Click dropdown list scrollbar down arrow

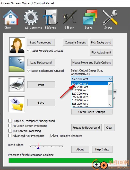110,105
